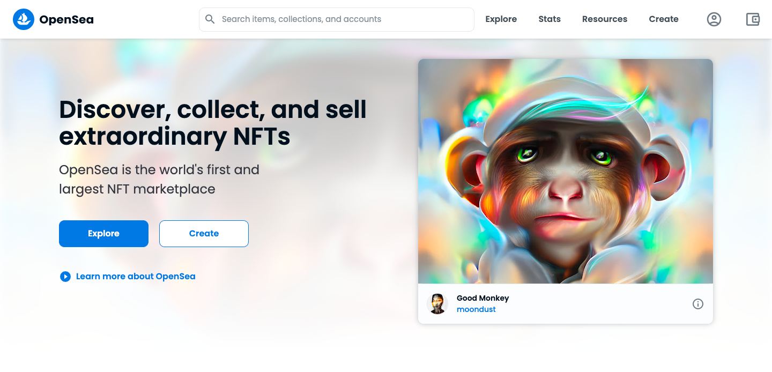Open the Stats menu in navigation bar
Viewport: 772px width, 372px height.
click(x=550, y=19)
